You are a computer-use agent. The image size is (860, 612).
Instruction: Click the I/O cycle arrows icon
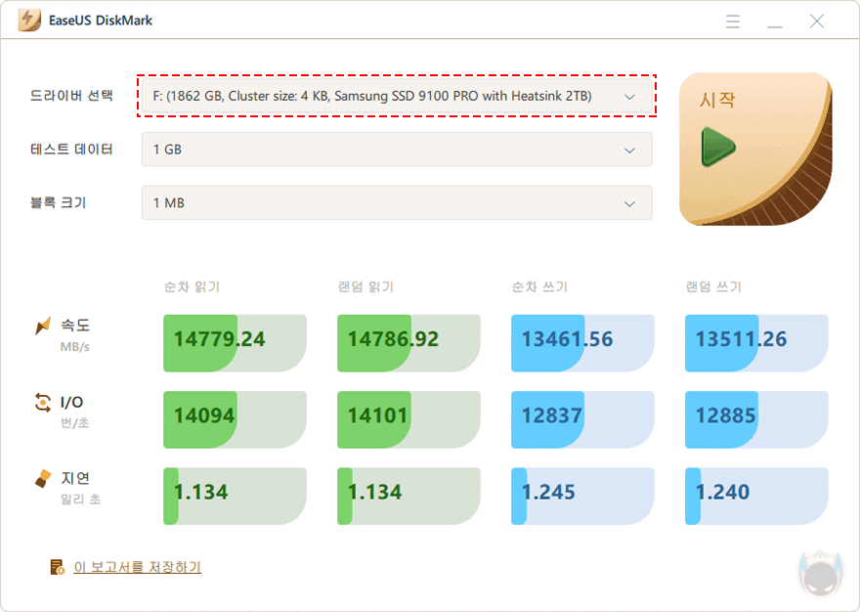[43, 403]
